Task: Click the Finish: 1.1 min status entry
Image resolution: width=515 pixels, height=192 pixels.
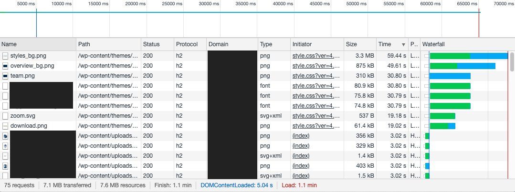Action: click(173, 185)
